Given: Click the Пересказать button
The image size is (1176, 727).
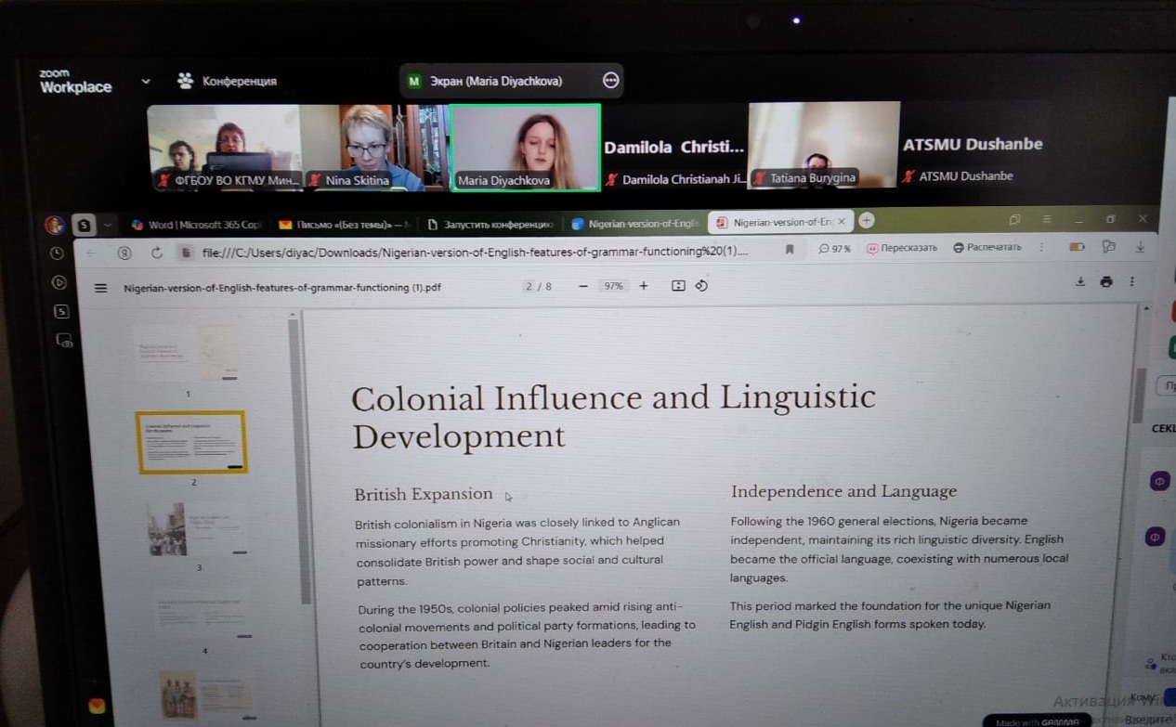Looking at the screenshot, I should [902, 248].
